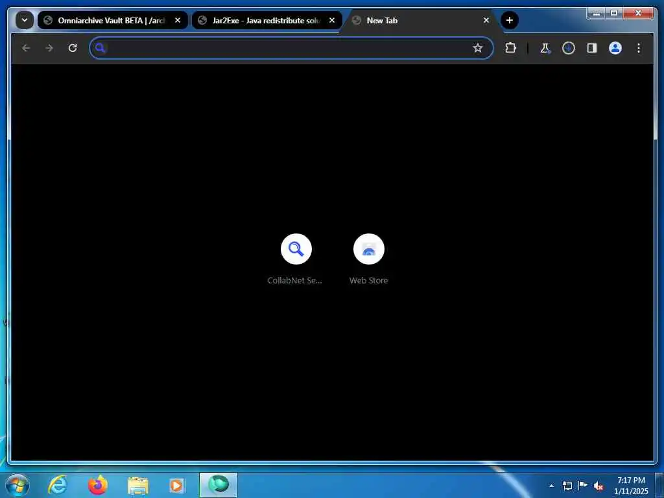Viewport: 664px width, 498px height.
Task: Maximize the browser window
Action: coord(614,14)
